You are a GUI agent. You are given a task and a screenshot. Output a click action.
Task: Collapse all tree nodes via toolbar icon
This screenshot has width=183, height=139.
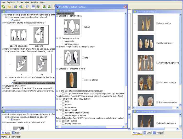coord(16,7)
